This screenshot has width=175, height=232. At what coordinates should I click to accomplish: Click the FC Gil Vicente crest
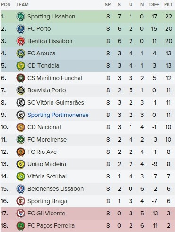coord(21,214)
